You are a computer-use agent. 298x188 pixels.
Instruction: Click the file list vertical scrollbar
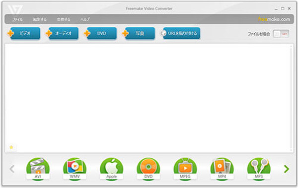click(x=291, y=98)
